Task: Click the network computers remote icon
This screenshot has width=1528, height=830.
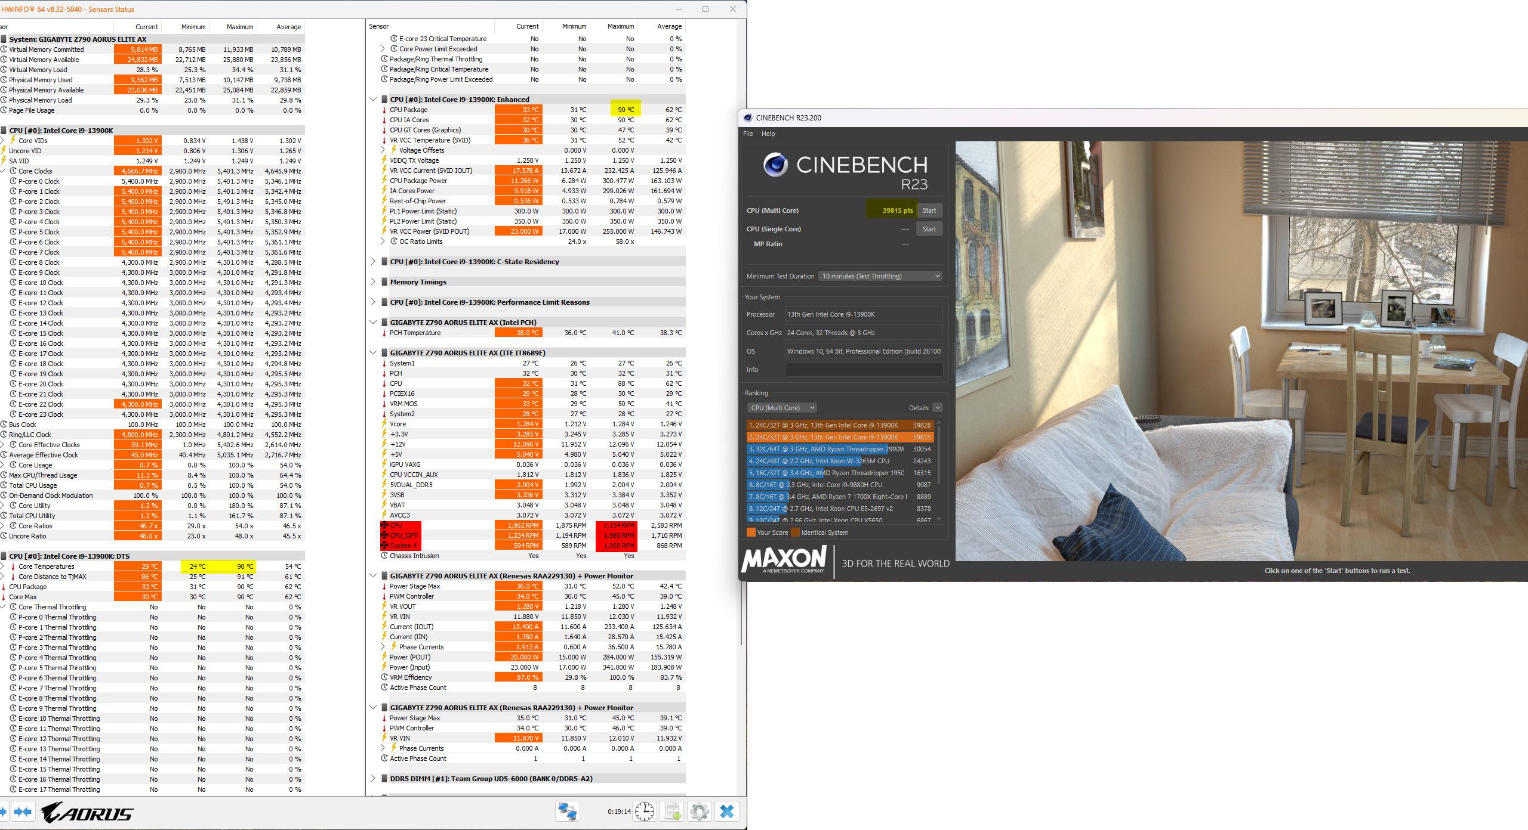Action: point(566,811)
